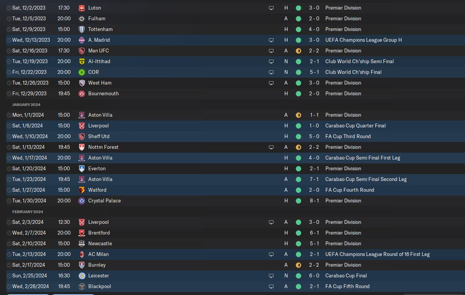Select the Brentford fixture row by its date
This screenshot has height=295, width=465.
click(x=29, y=233)
